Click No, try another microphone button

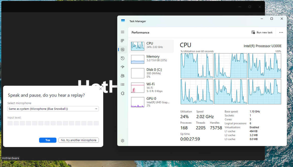(x=79, y=140)
